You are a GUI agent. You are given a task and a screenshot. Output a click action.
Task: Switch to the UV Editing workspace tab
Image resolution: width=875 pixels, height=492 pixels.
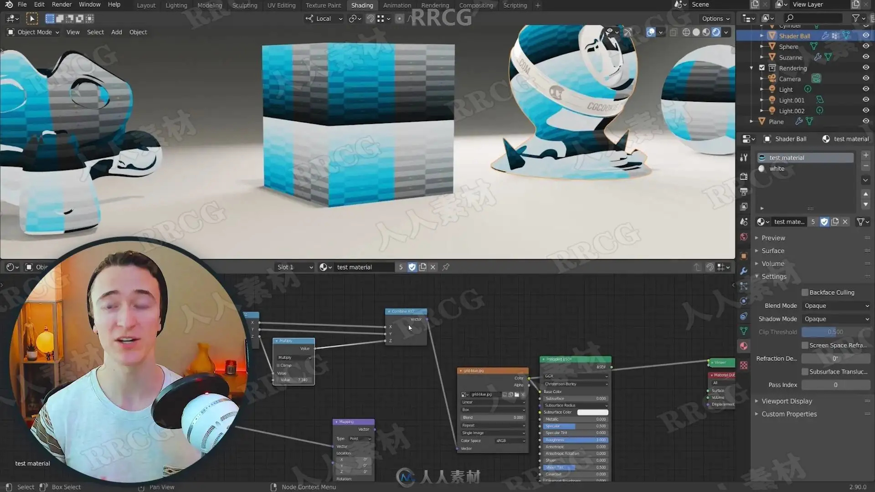[x=281, y=5]
